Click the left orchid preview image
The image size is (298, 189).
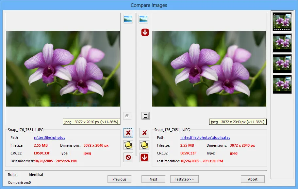tap(63, 69)
